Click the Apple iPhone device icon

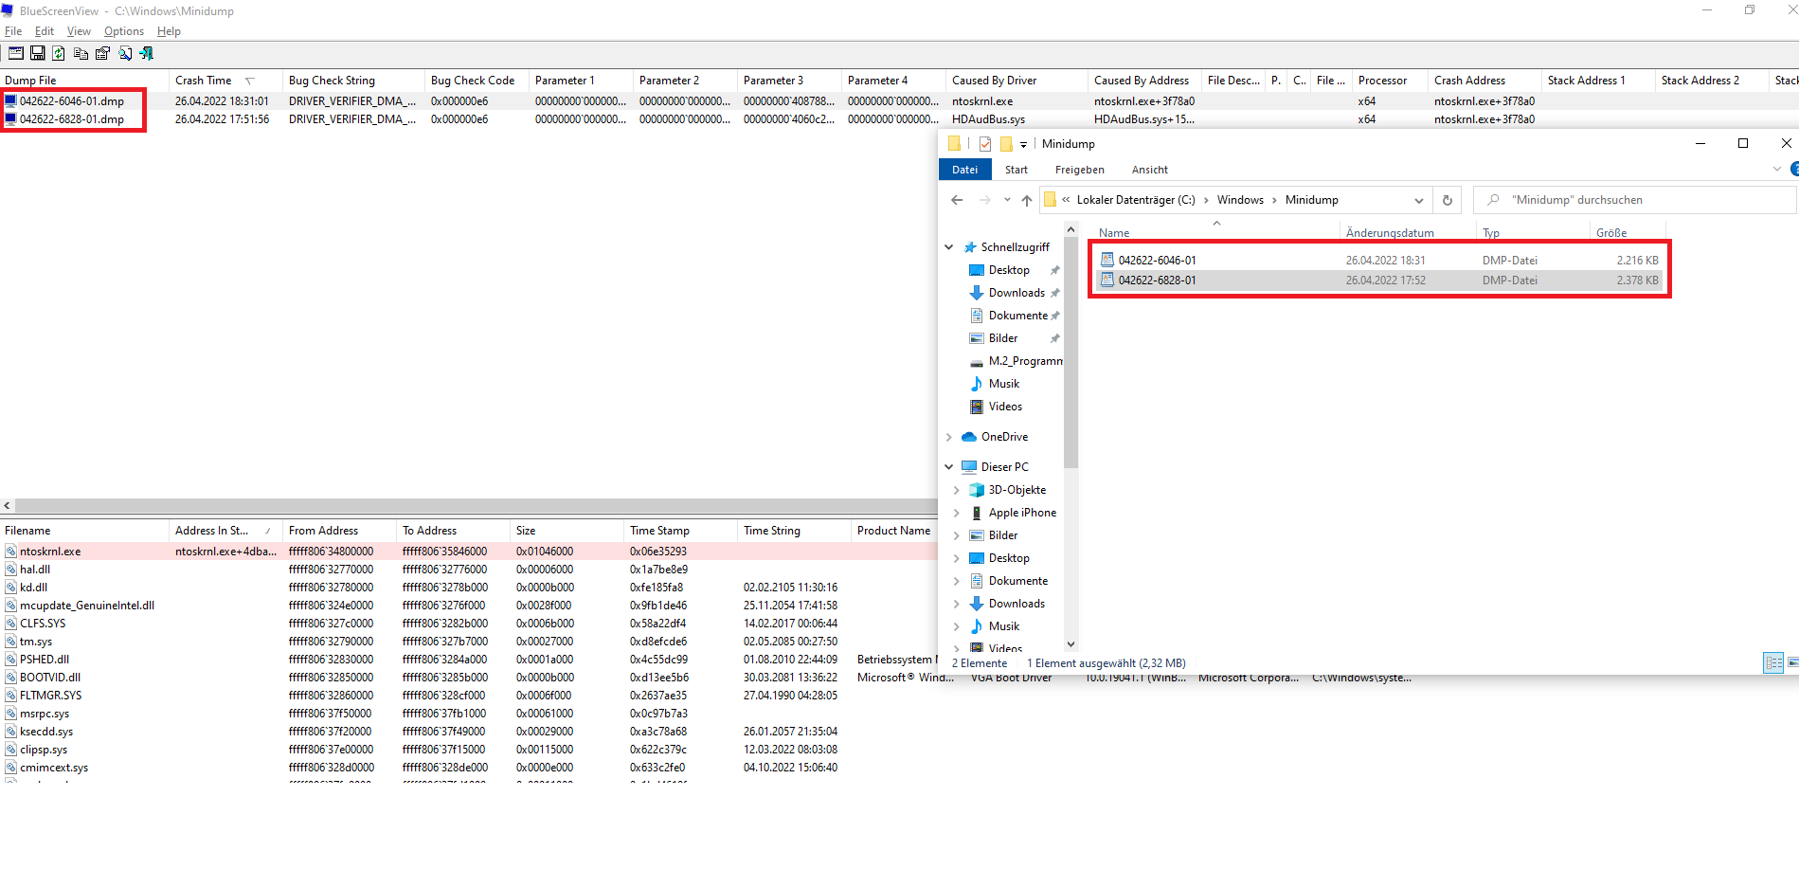(x=977, y=513)
